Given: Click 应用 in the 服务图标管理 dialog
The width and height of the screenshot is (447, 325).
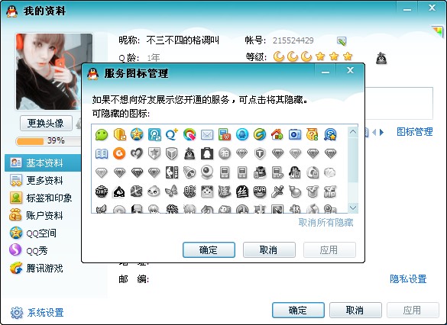Looking at the screenshot, I should 329,250.
